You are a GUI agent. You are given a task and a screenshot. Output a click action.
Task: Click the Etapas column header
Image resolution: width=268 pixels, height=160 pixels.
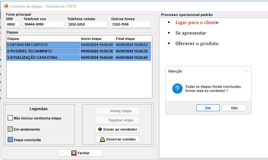(43, 39)
